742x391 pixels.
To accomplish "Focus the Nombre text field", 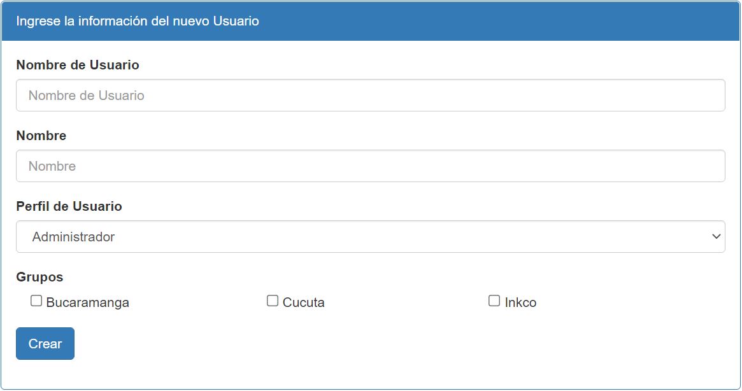I will pyautogui.click(x=370, y=166).
